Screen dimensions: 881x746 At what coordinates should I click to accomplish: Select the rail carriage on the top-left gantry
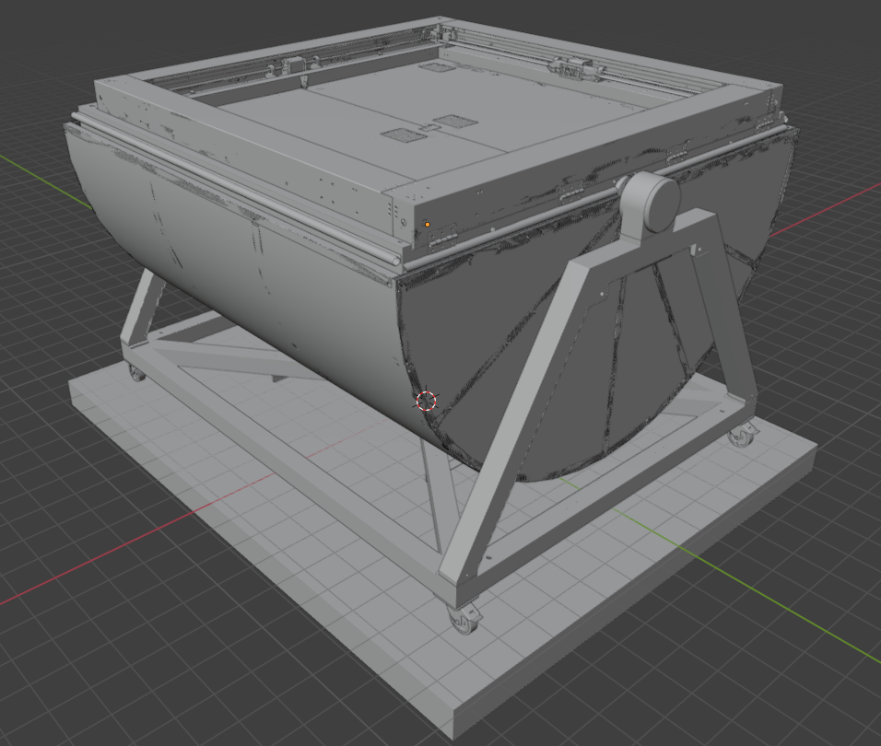[x=292, y=64]
